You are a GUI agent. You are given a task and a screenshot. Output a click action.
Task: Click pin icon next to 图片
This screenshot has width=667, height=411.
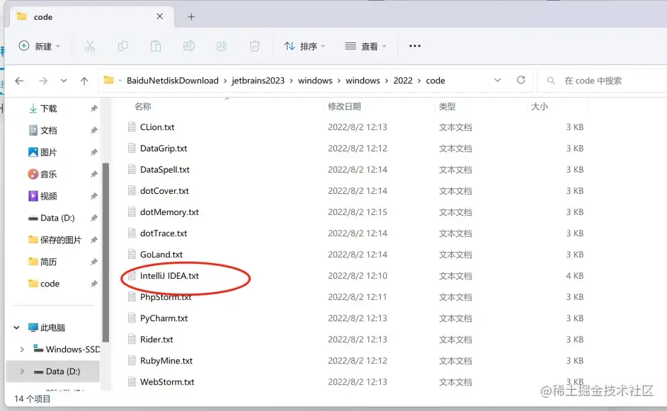tap(94, 152)
